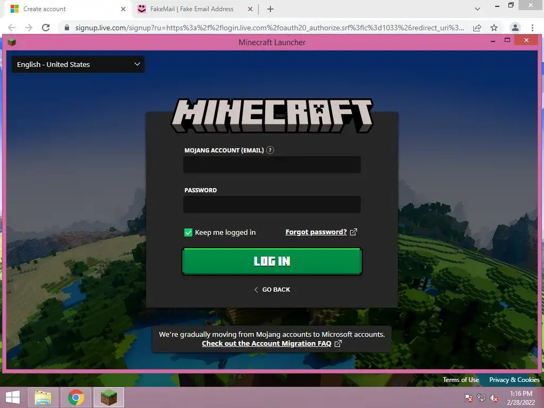
Task: Click the go back chevron arrow icon
Action: click(x=256, y=290)
